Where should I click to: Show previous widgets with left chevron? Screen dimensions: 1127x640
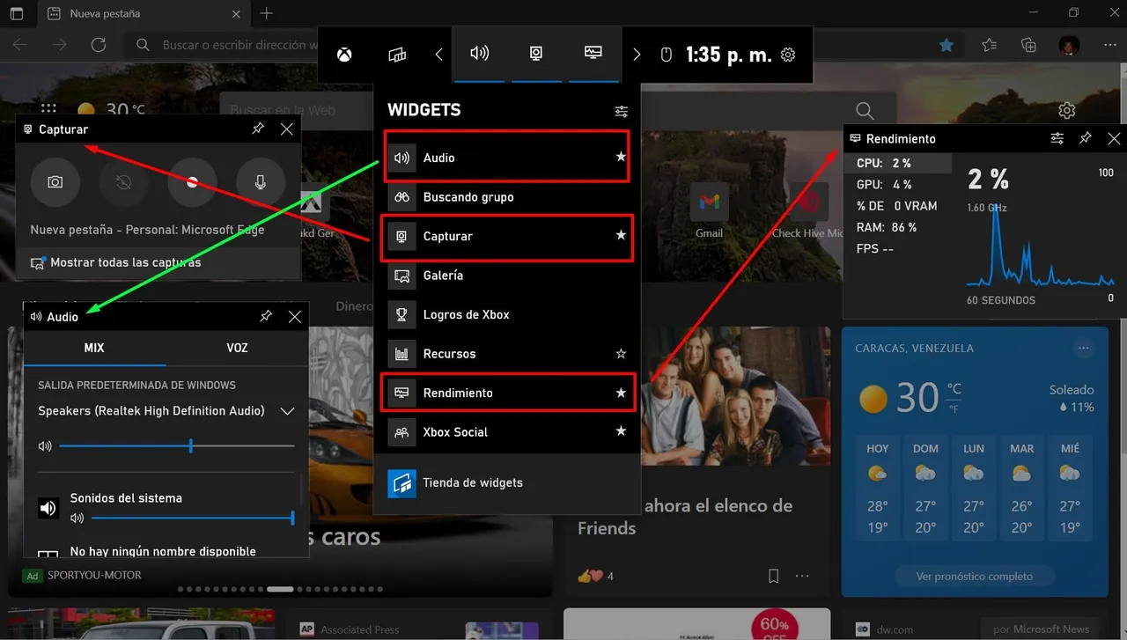tap(438, 55)
